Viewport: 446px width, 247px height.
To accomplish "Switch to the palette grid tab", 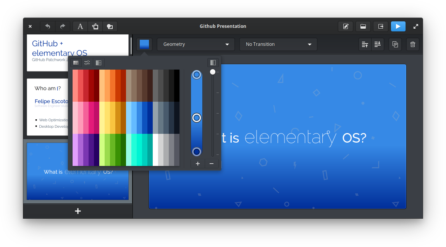I will [76, 63].
